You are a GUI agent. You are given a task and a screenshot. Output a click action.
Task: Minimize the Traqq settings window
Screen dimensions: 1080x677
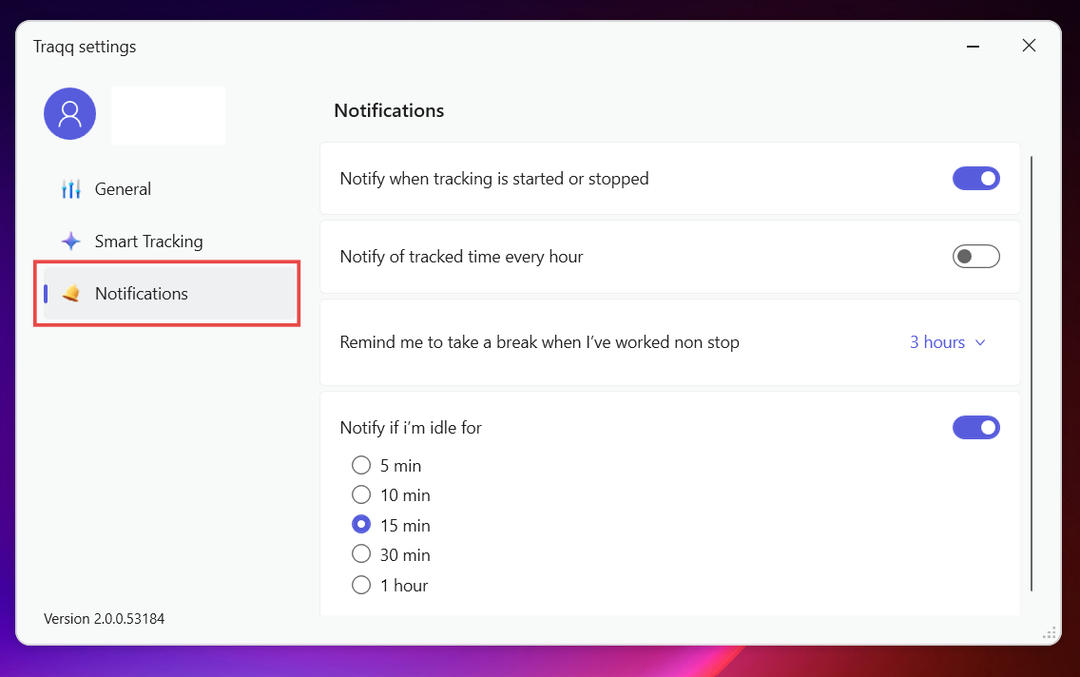(973, 47)
